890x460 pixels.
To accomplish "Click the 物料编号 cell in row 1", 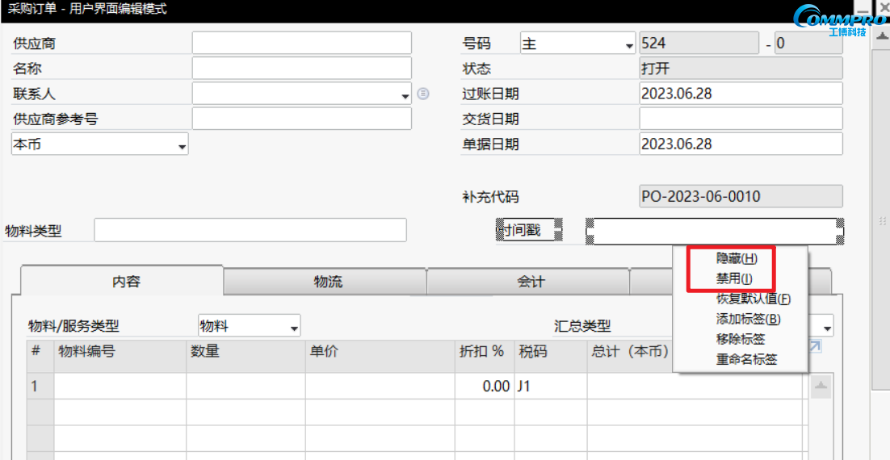I will (x=120, y=387).
